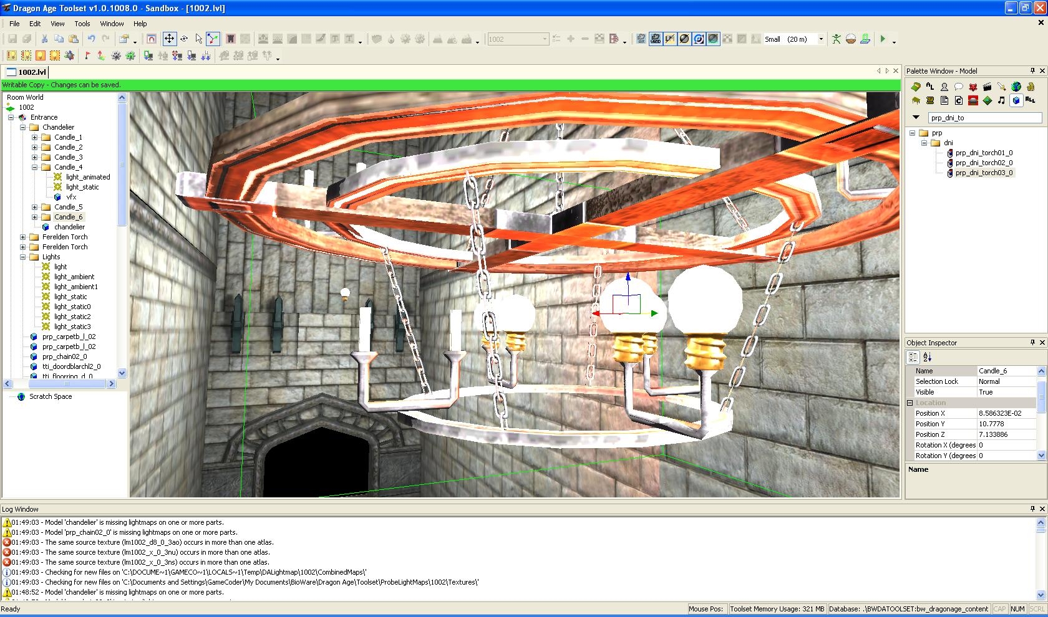Select the Creature (red monster) palette icon
This screenshot has width=1048, height=617.
[973, 87]
